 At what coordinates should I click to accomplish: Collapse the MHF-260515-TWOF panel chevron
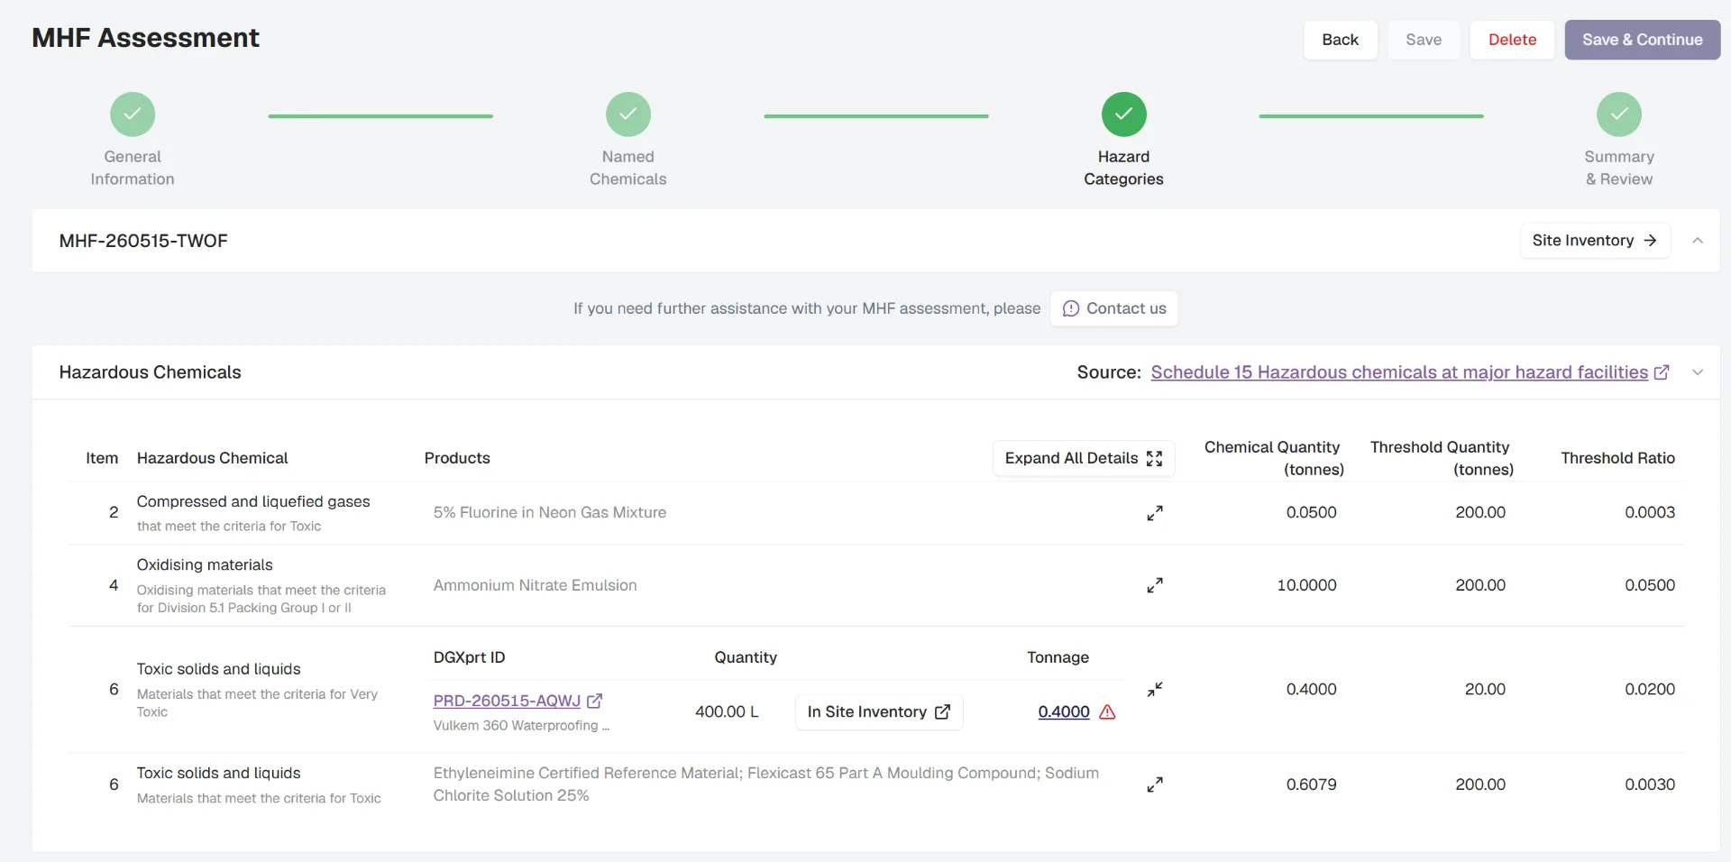pyautogui.click(x=1698, y=241)
